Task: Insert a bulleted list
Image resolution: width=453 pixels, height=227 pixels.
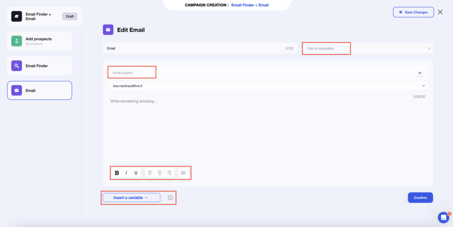Action: click(x=184, y=173)
